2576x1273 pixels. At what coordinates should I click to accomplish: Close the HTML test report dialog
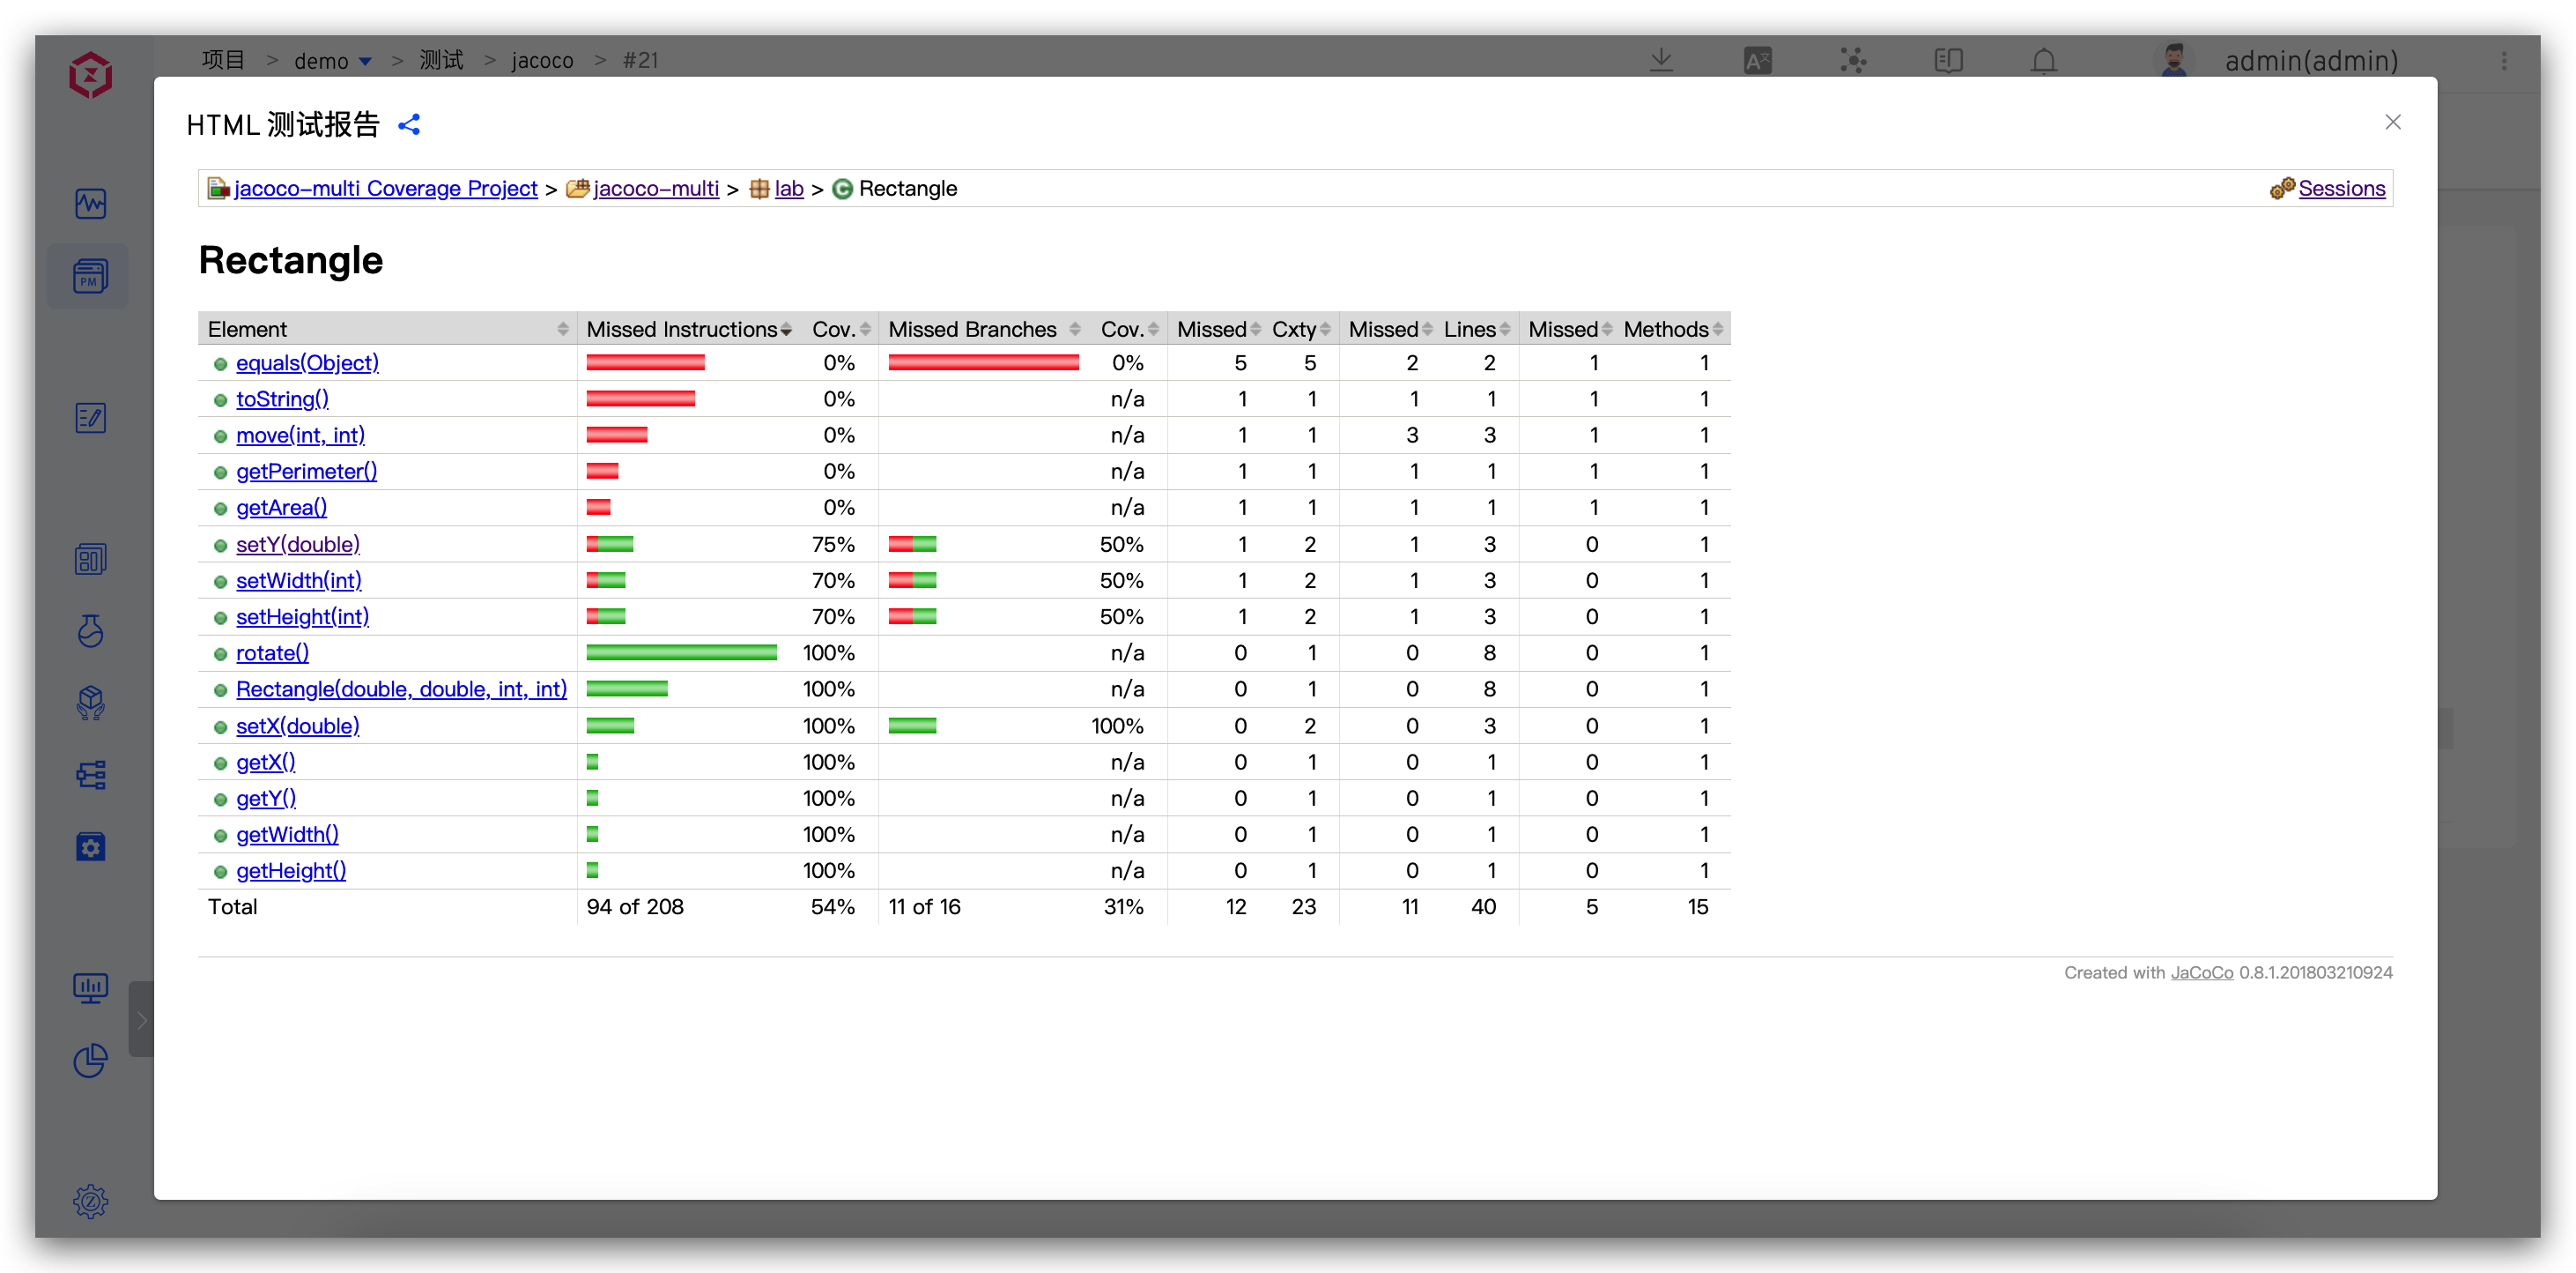coord(2392,122)
